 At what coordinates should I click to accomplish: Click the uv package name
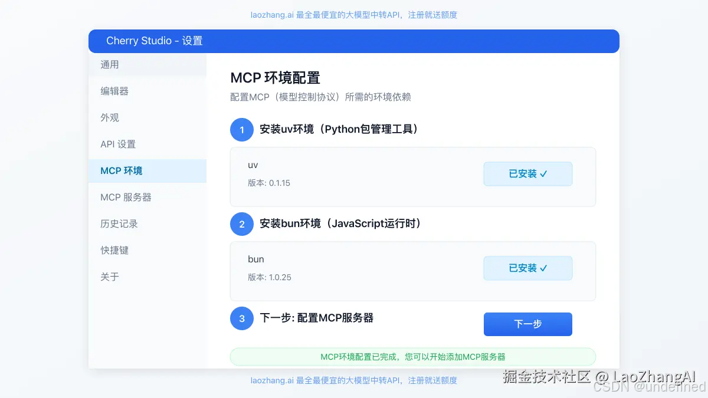[x=253, y=165]
